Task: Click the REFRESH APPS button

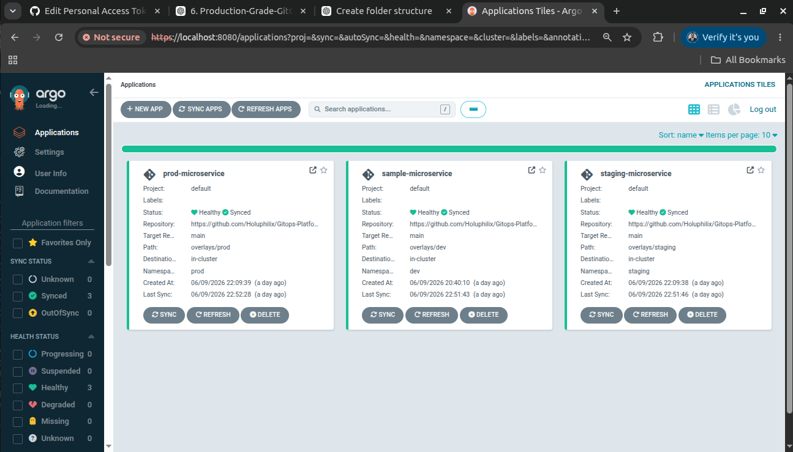Action: click(266, 109)
